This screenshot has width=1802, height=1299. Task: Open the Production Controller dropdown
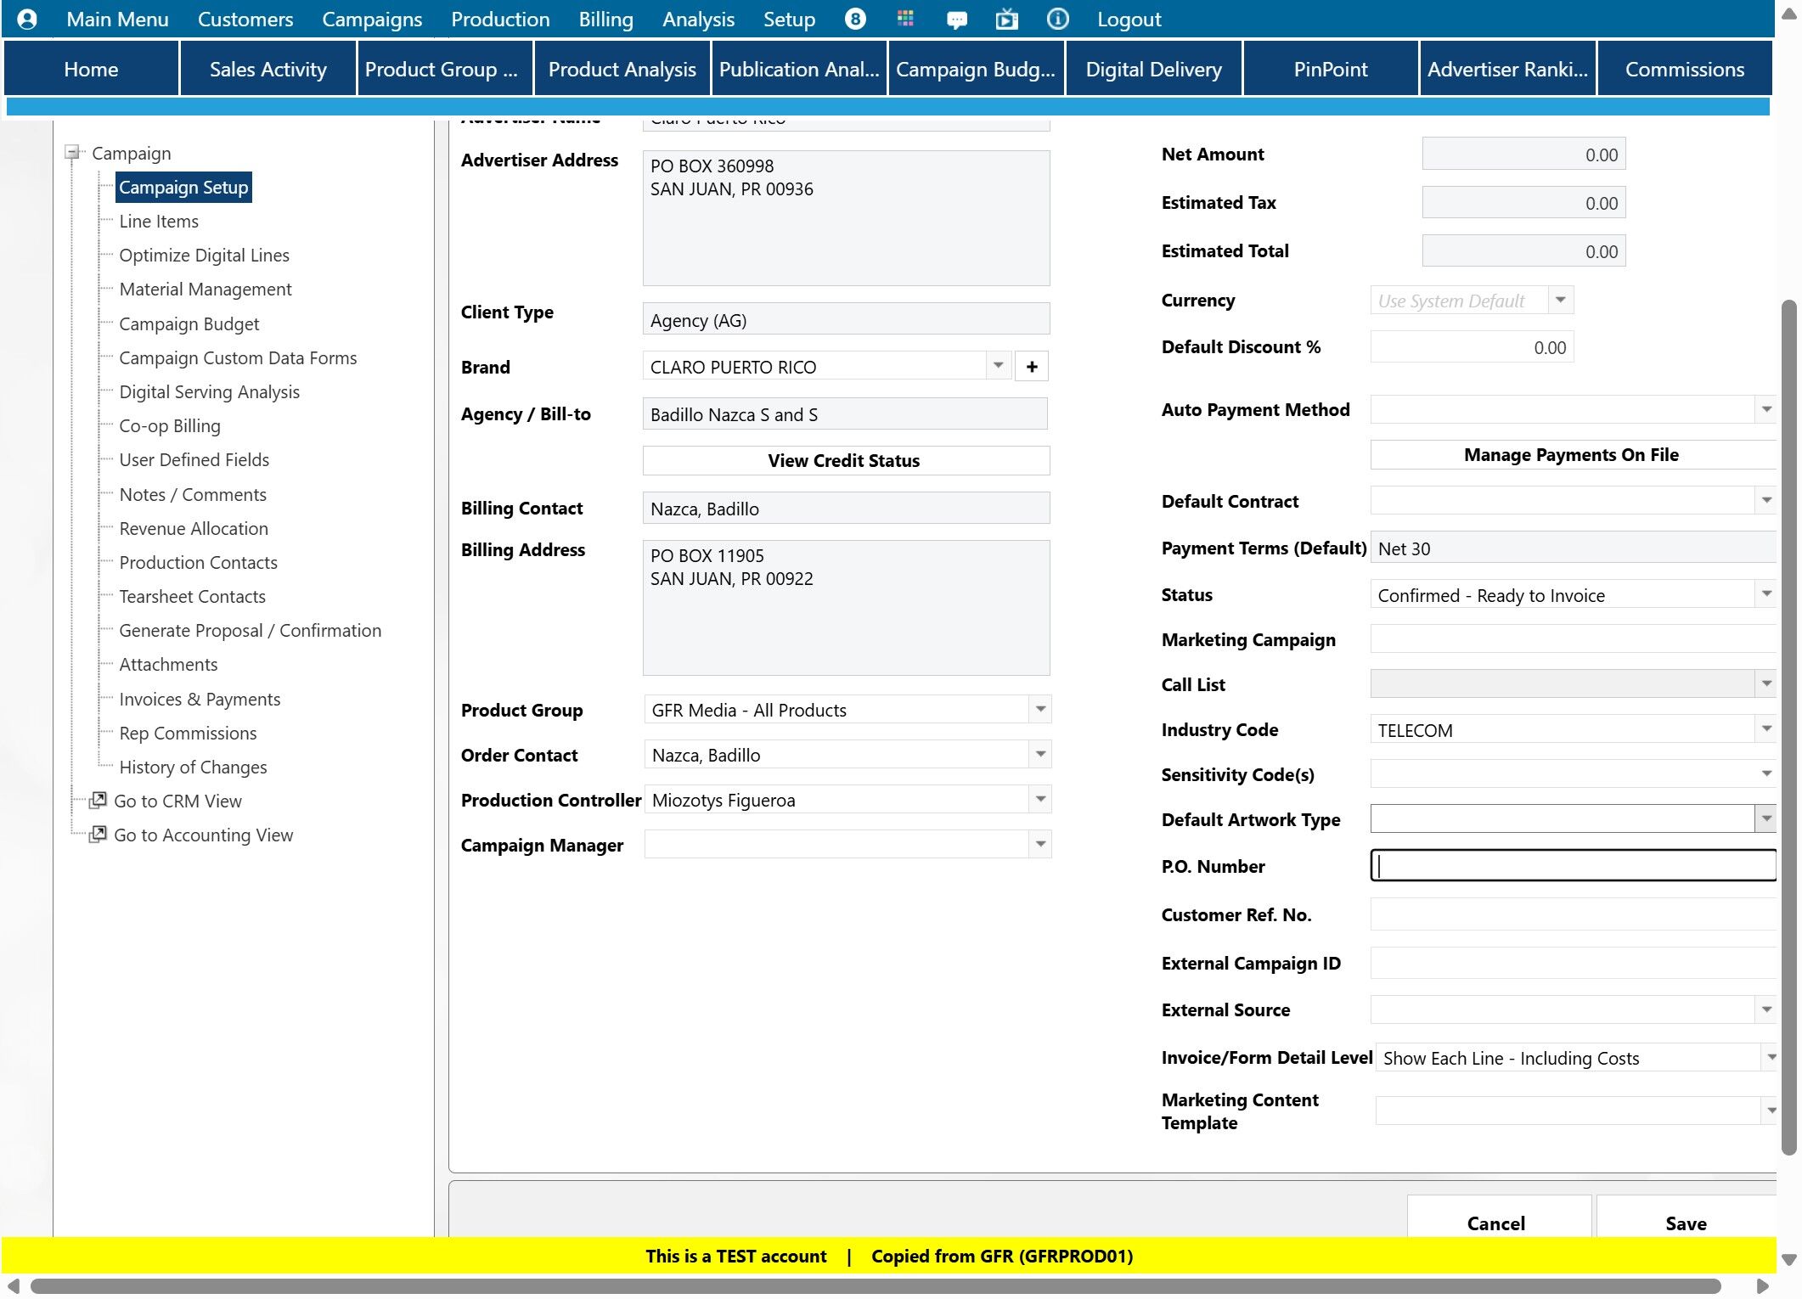(x=1039, y=800)
